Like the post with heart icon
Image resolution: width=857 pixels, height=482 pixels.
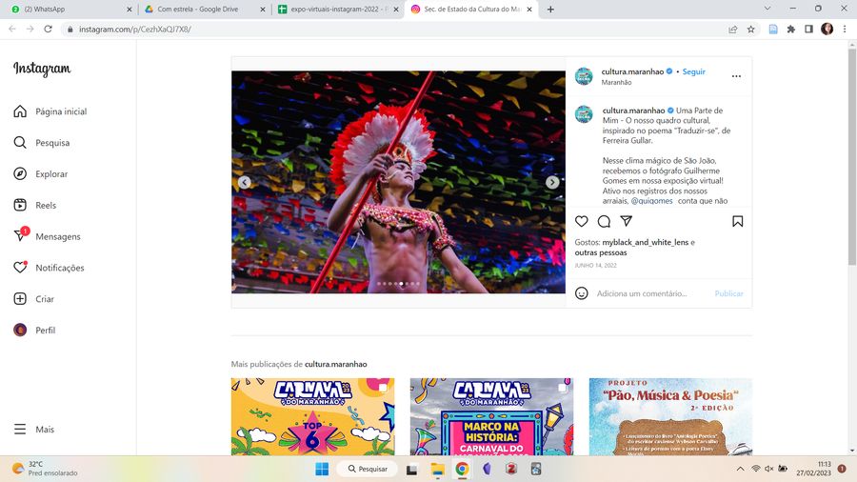[582, 221]
